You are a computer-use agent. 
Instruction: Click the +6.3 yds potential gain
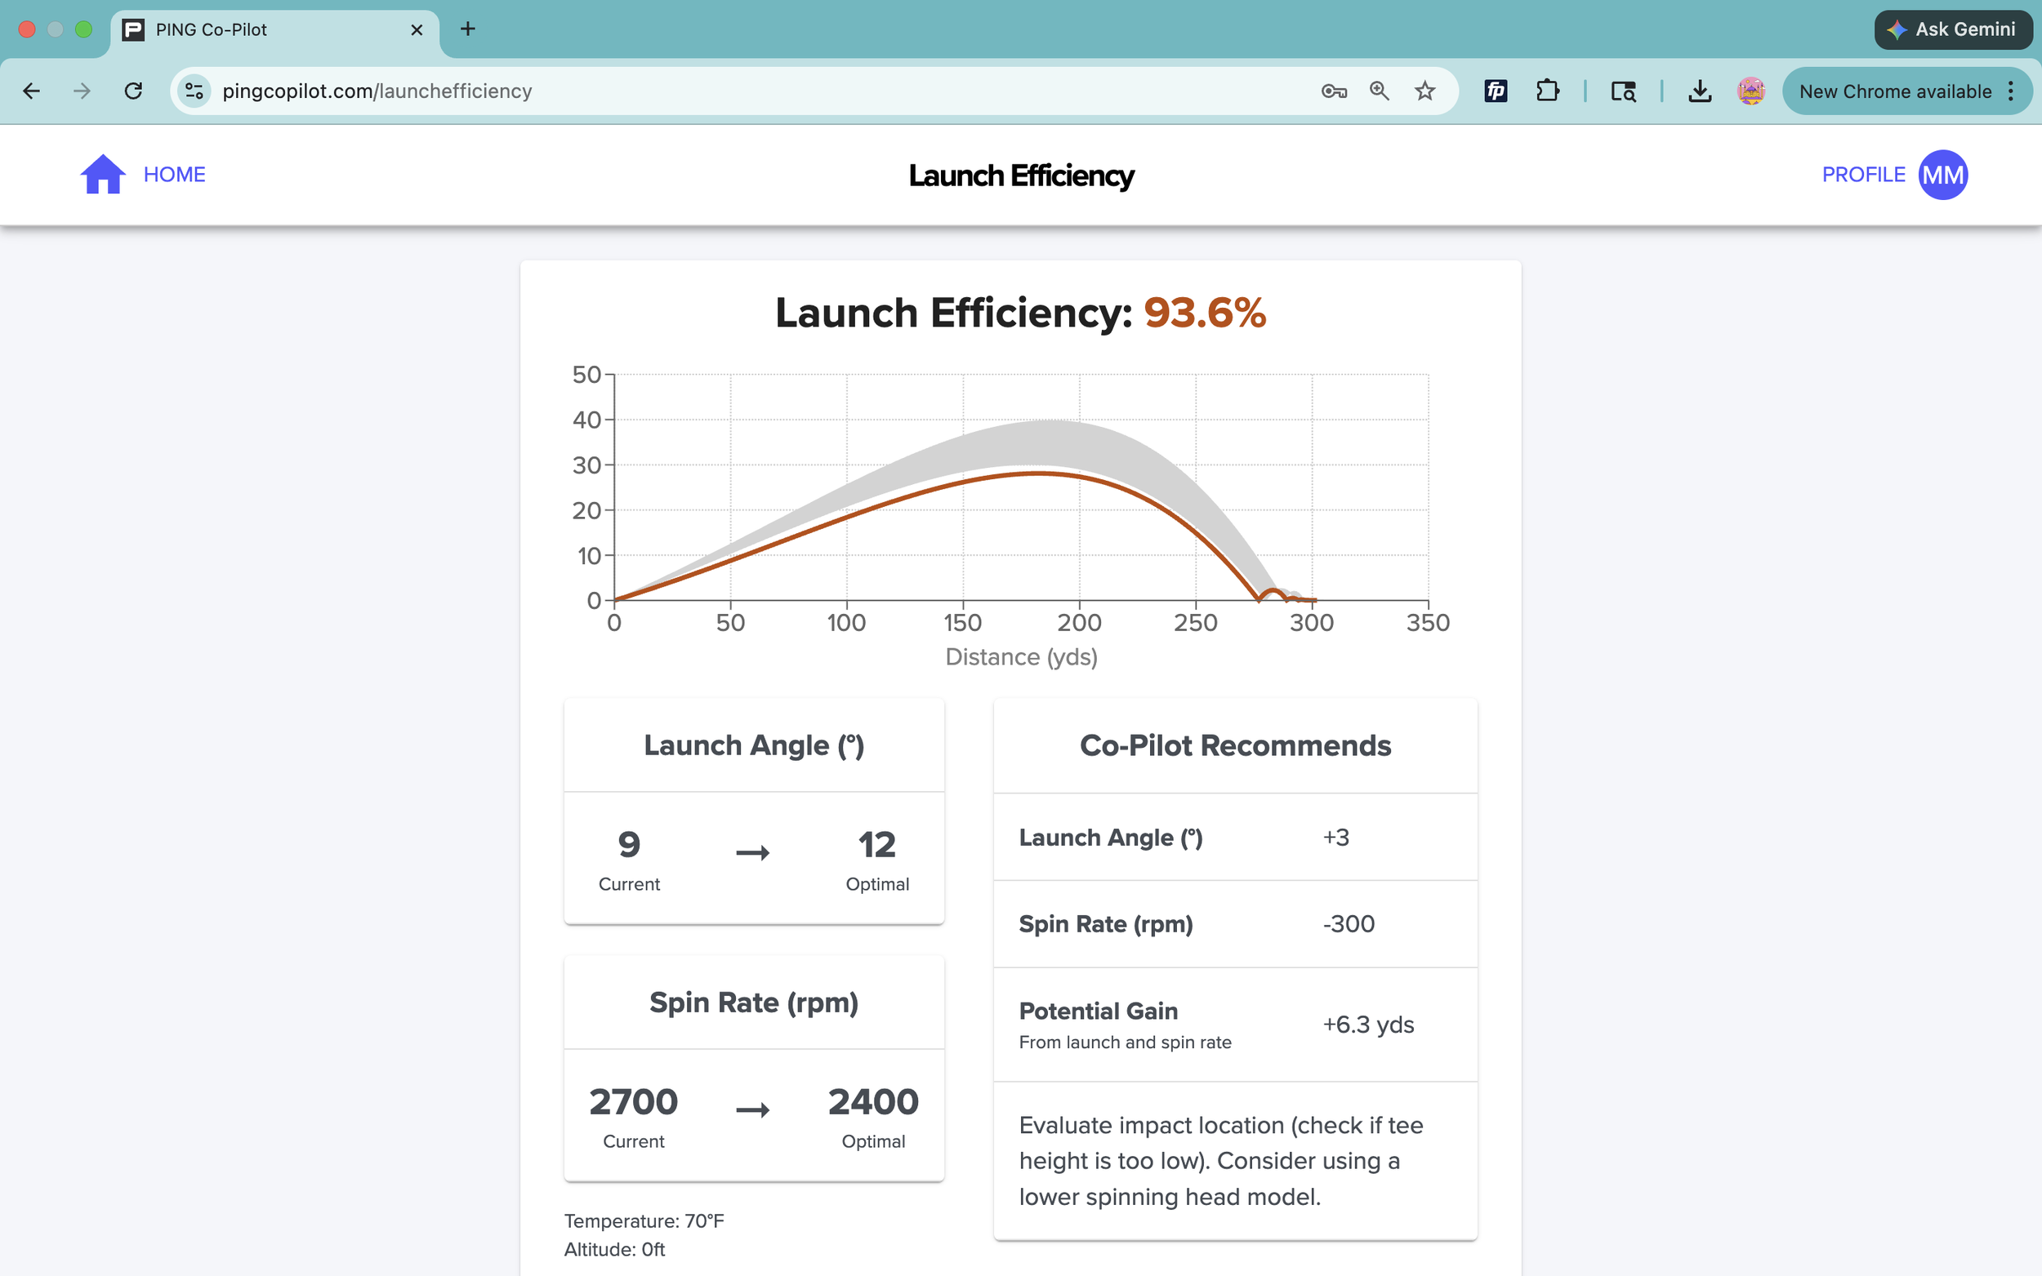tap(1368, 1025)
